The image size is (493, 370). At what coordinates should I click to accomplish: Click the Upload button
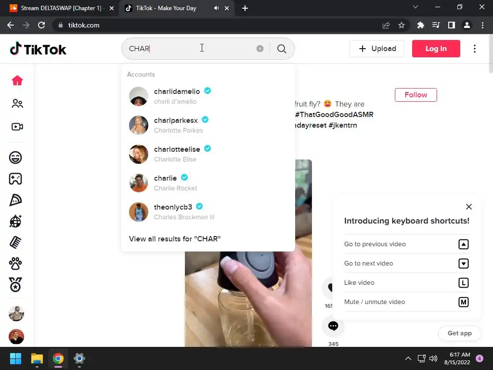click(377, 49)
